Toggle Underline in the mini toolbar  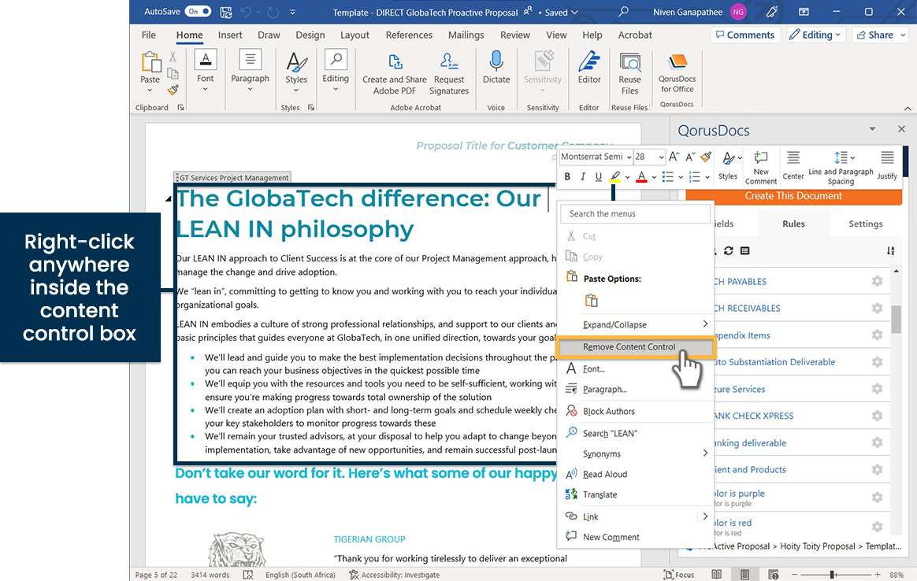pyautogui.click(x=598, y=176)
